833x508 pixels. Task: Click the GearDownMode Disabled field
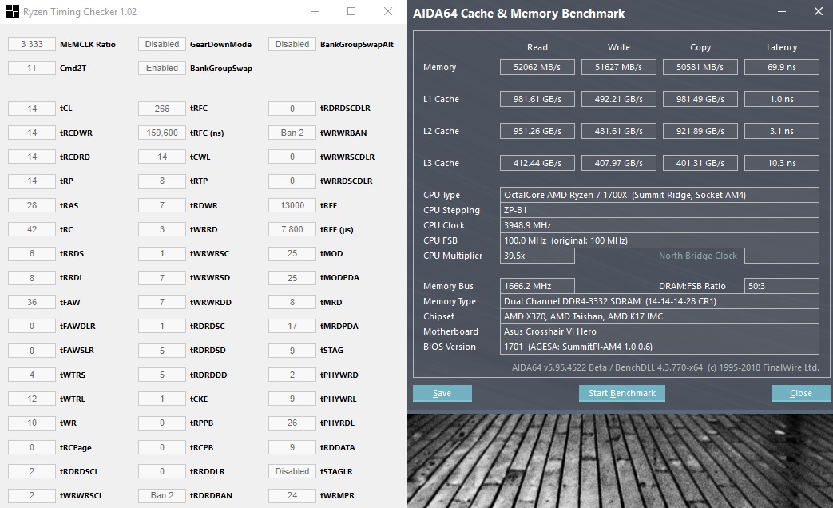(x=162, y=44)
